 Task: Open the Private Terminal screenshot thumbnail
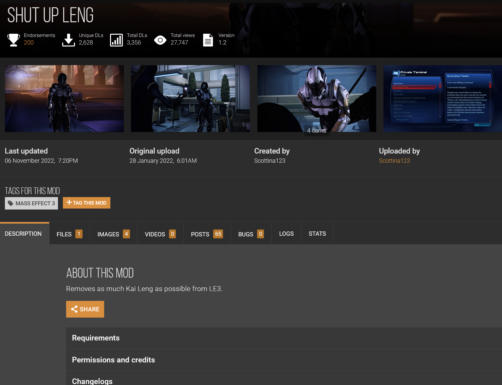pyautogui.click(x=443, y=99)
